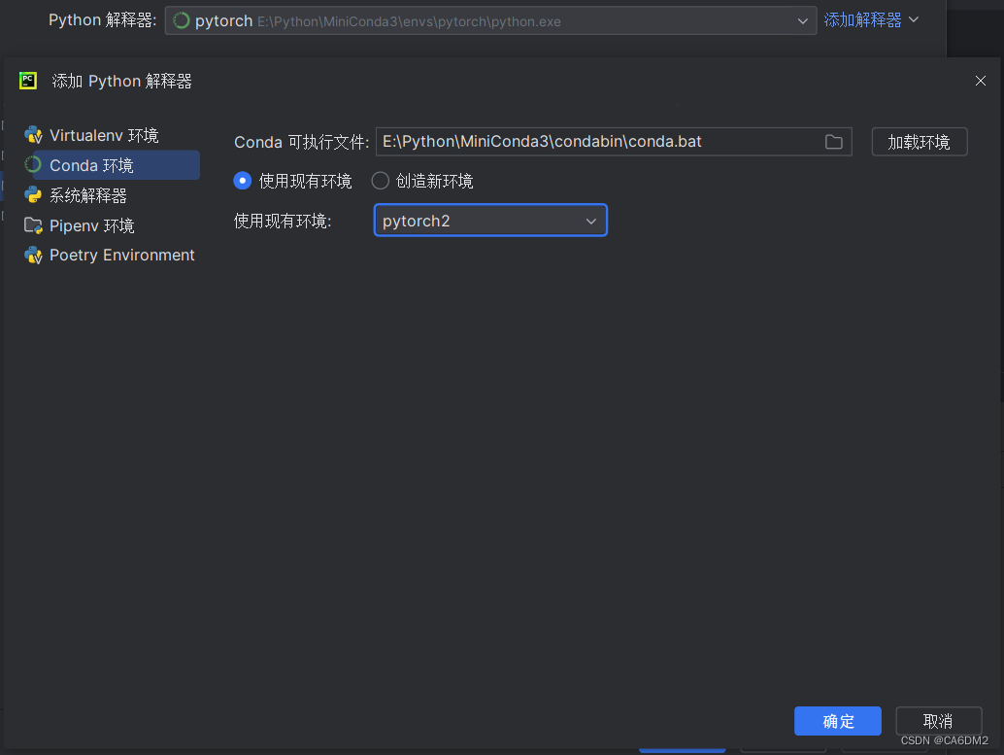Viewport: 1004px width, 755px height.
Task: Choose the 创造新环境 radio button
Action: pyautogui.click(x=380, y=181)
